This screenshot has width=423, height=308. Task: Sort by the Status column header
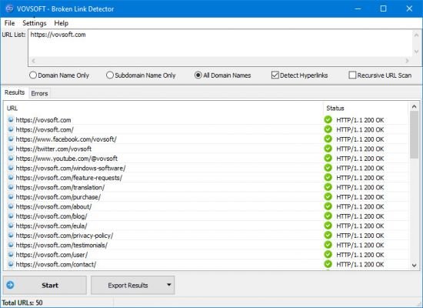[x=366, y=108]
